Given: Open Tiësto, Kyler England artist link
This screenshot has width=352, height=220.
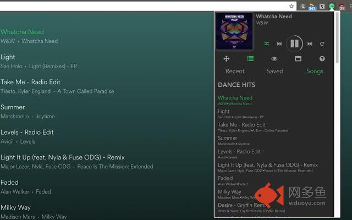Looking at the screenshot, I should [x=25, y=91].
